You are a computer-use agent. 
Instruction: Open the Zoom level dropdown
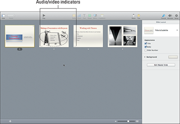tap(11, 15)
